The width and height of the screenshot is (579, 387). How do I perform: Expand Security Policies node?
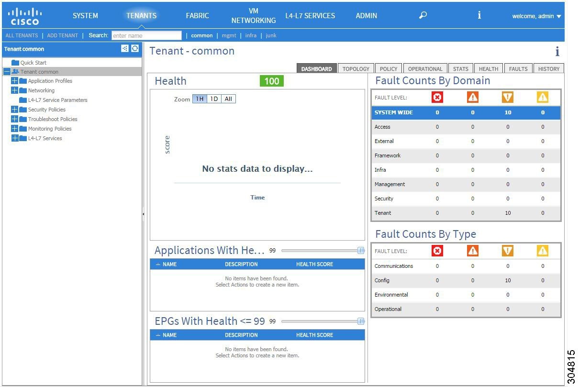point(14,110)
